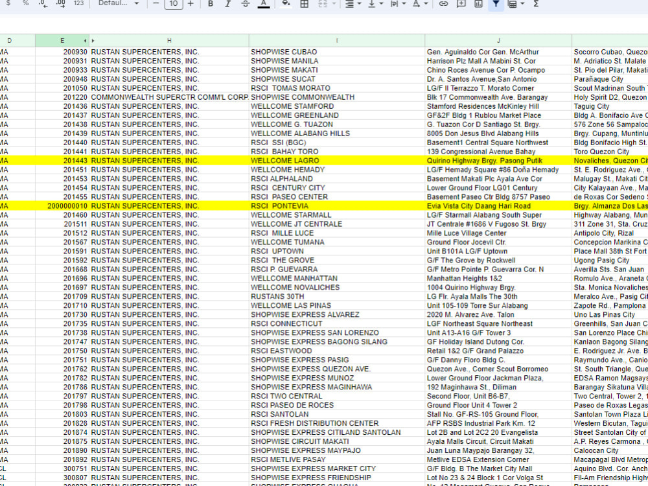This screenshot has width=648, height=486.
Task: Click cell with code 2000000010
Action: (x=62, y=206)
